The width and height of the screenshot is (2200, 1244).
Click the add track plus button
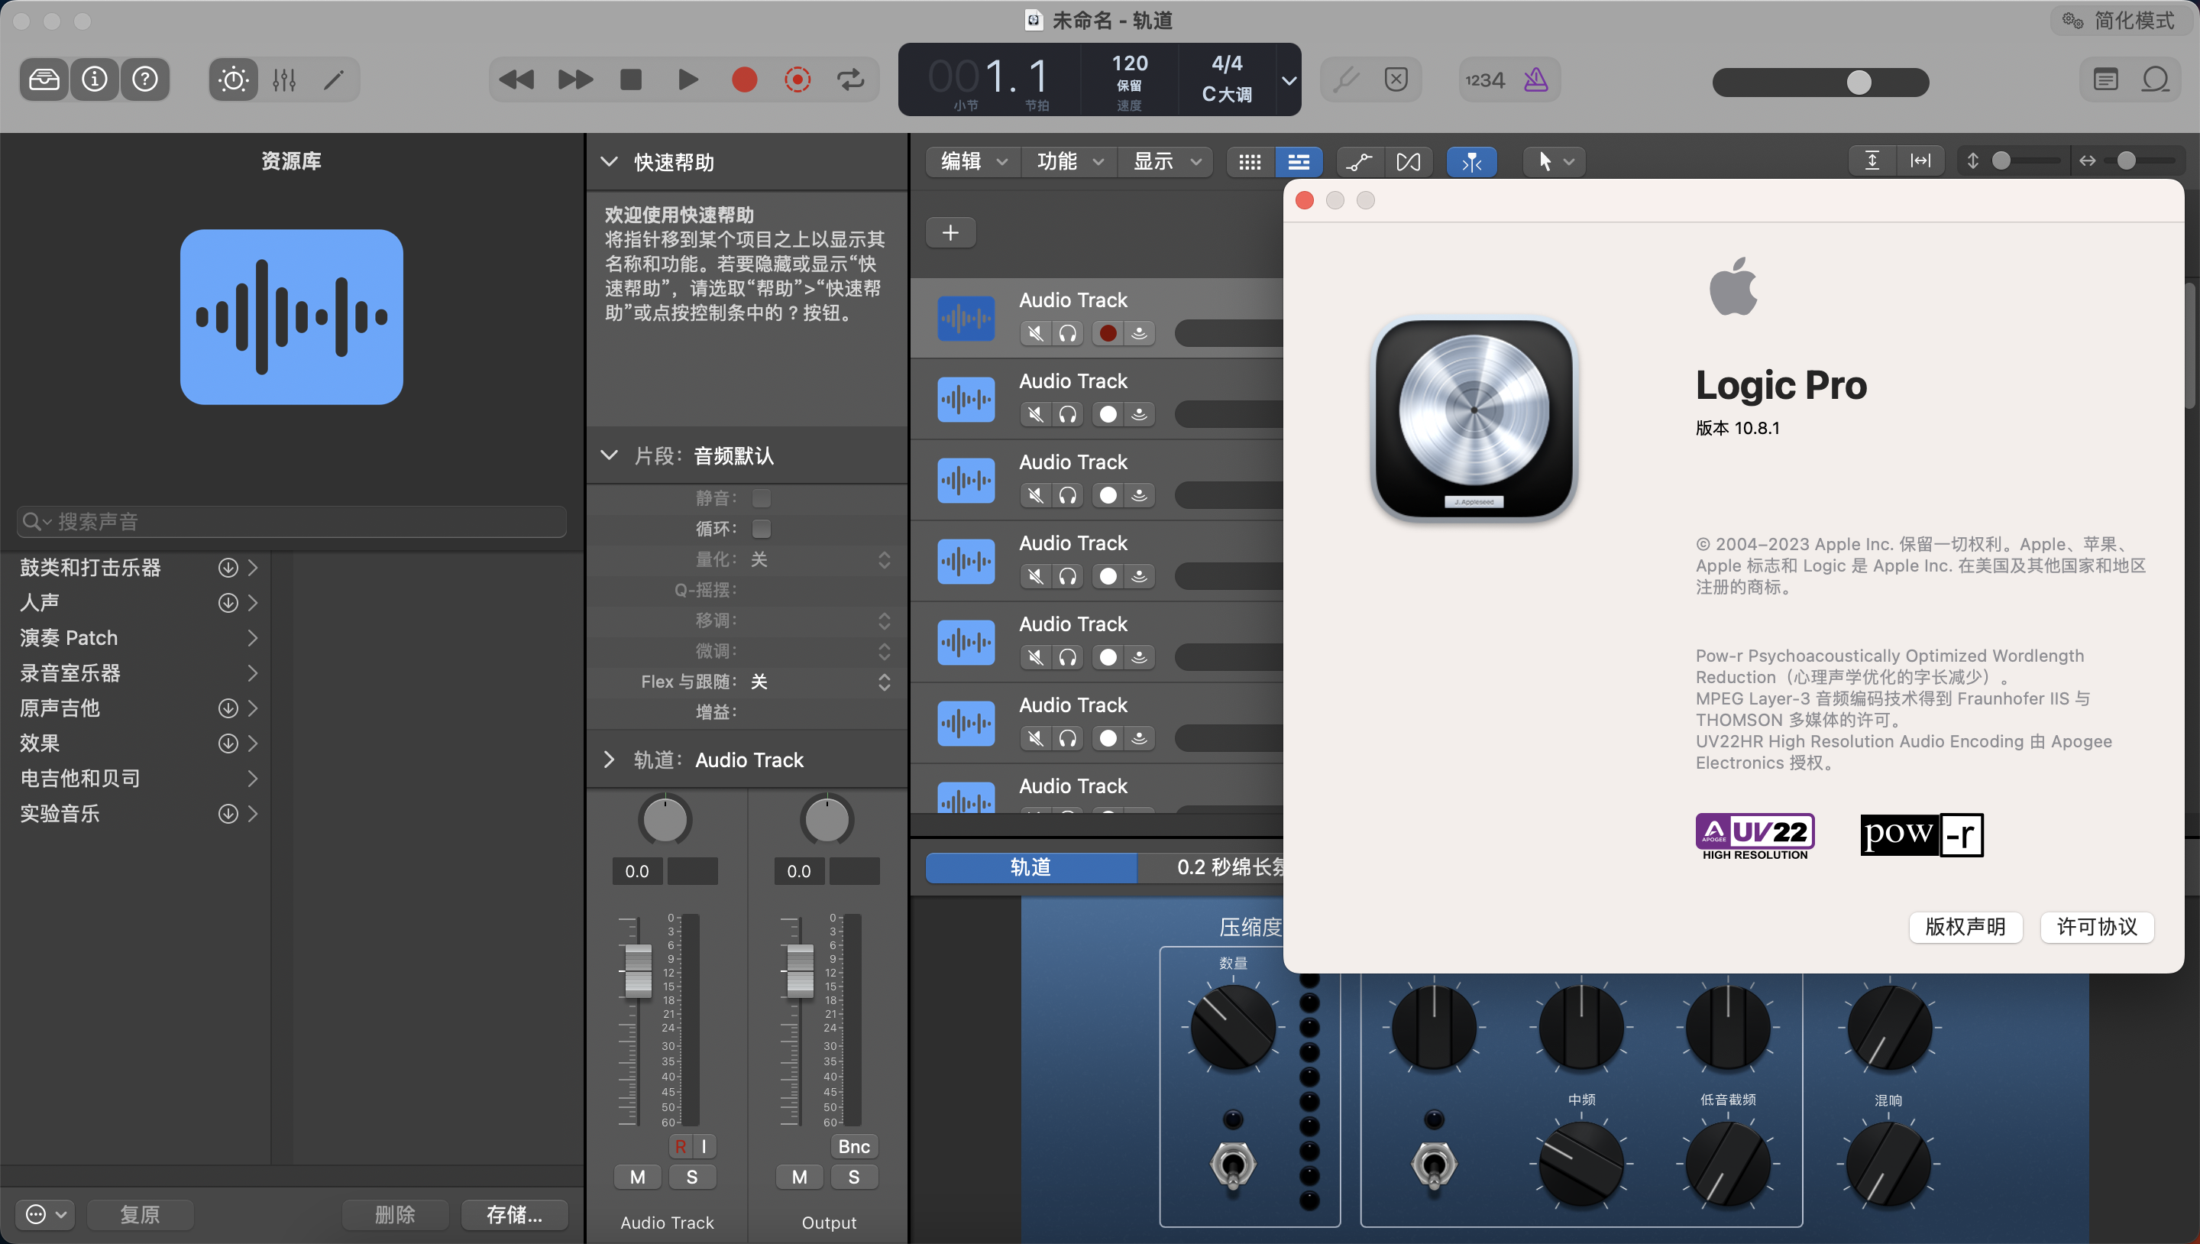(950, 232)
